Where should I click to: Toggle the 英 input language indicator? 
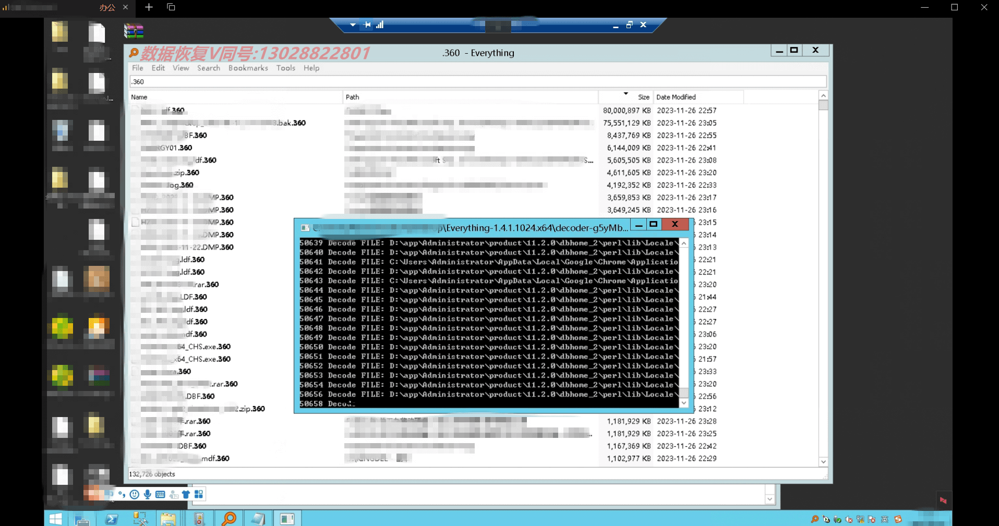click(884, 519)
